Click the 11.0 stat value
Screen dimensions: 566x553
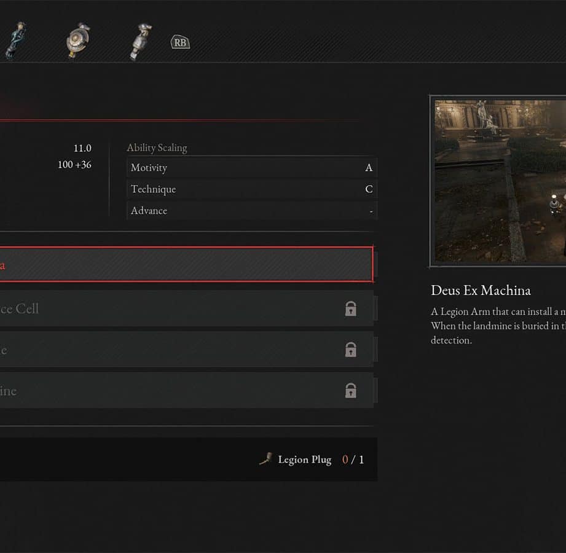pos(83,148)
